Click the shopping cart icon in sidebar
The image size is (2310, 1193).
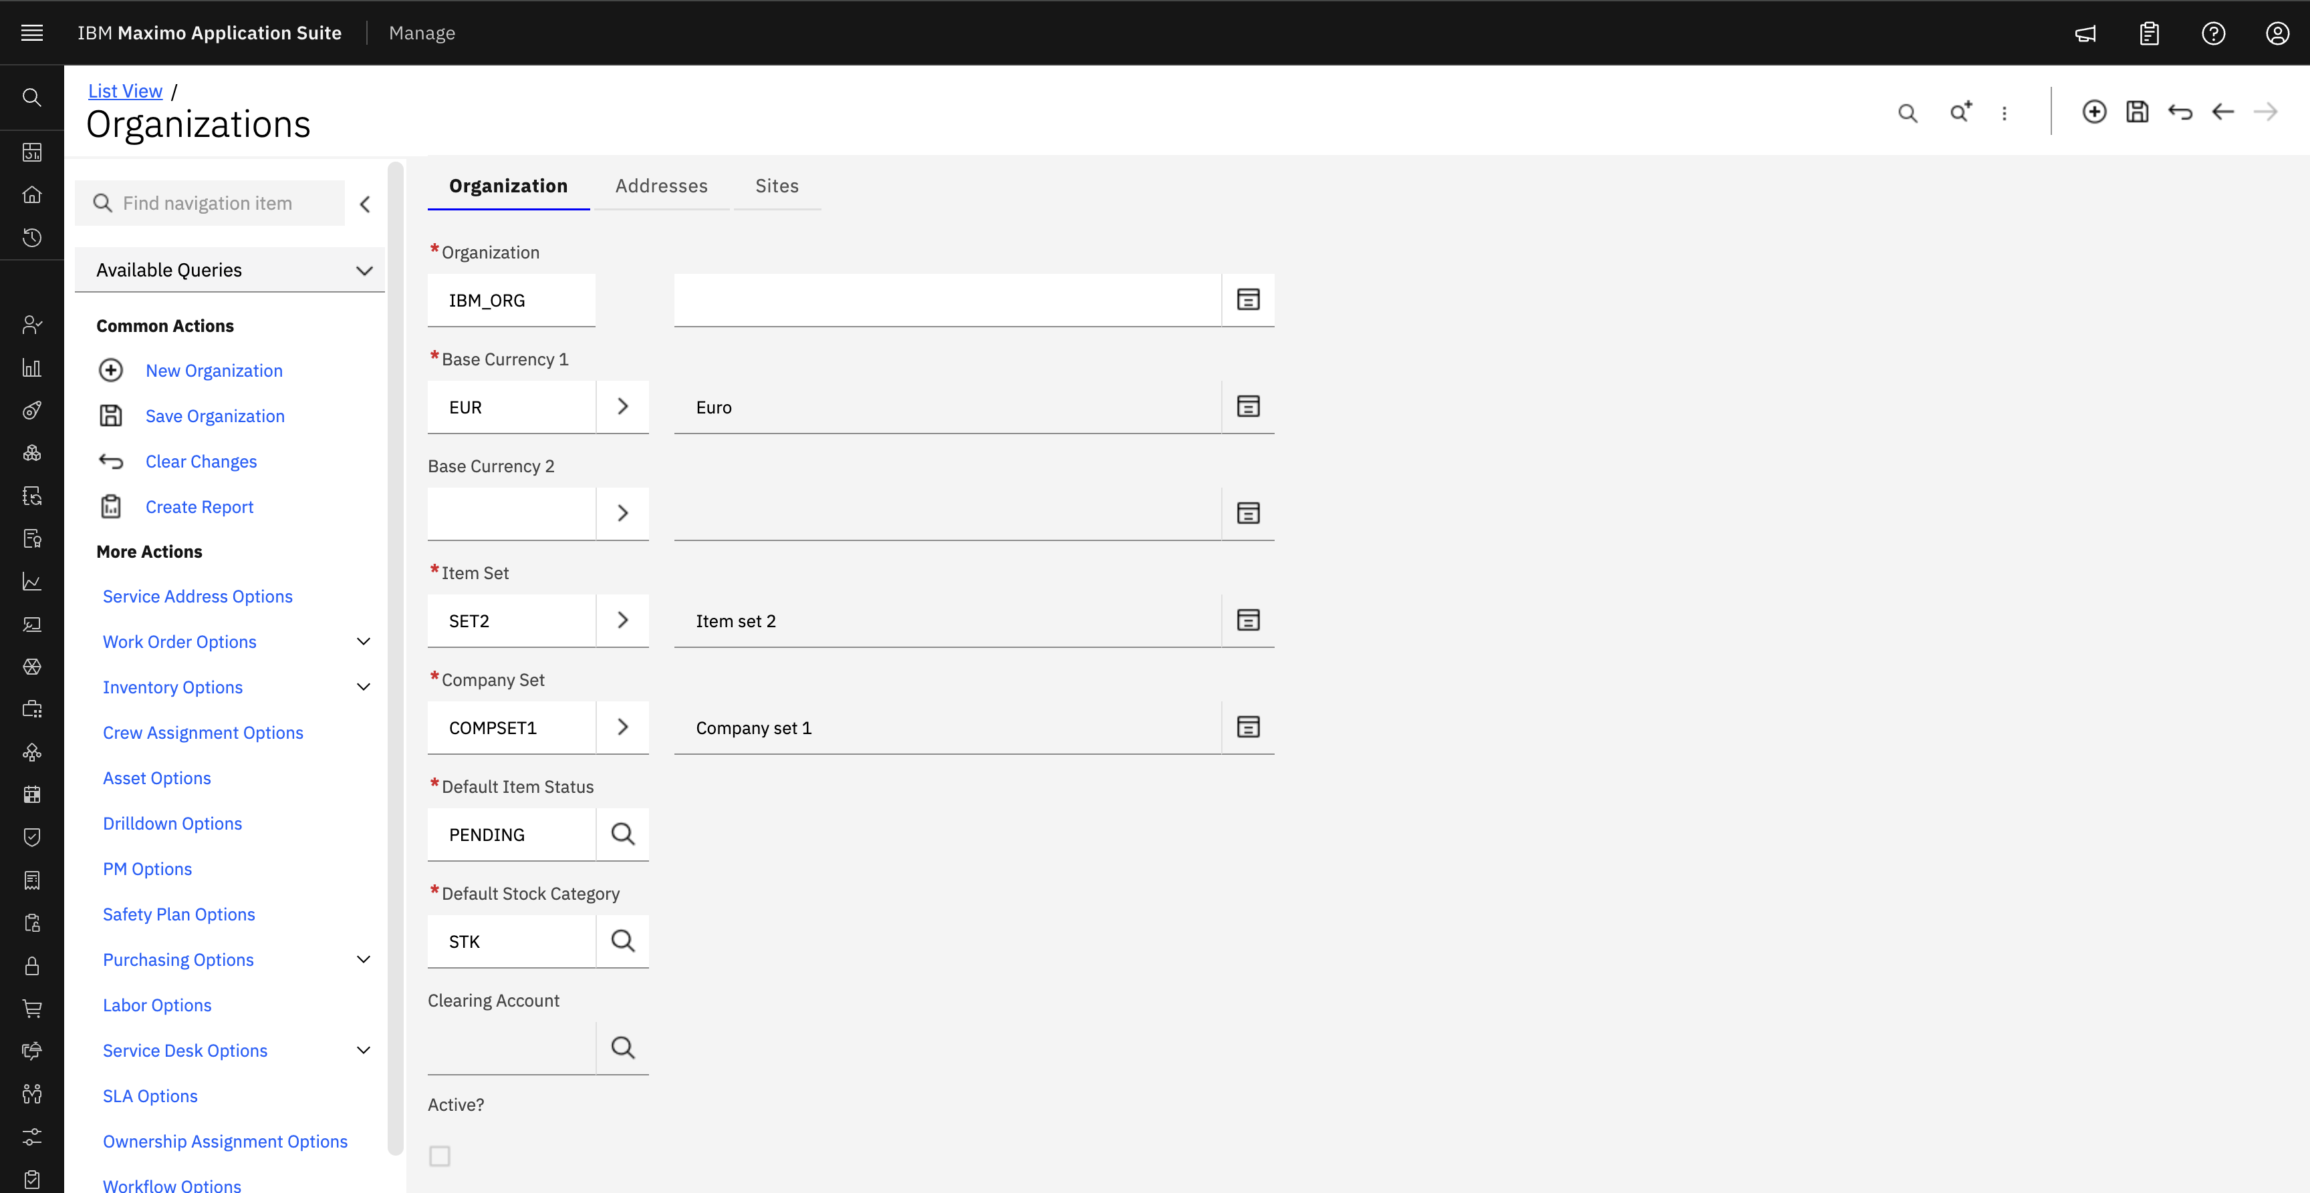32,1009
